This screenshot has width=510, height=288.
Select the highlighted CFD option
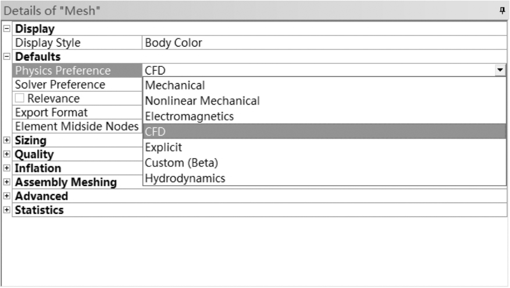click(x=155, y=132)
